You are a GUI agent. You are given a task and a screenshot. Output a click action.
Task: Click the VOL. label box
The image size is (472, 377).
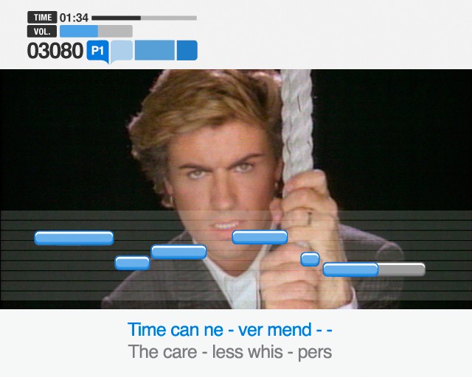(42, 31)
